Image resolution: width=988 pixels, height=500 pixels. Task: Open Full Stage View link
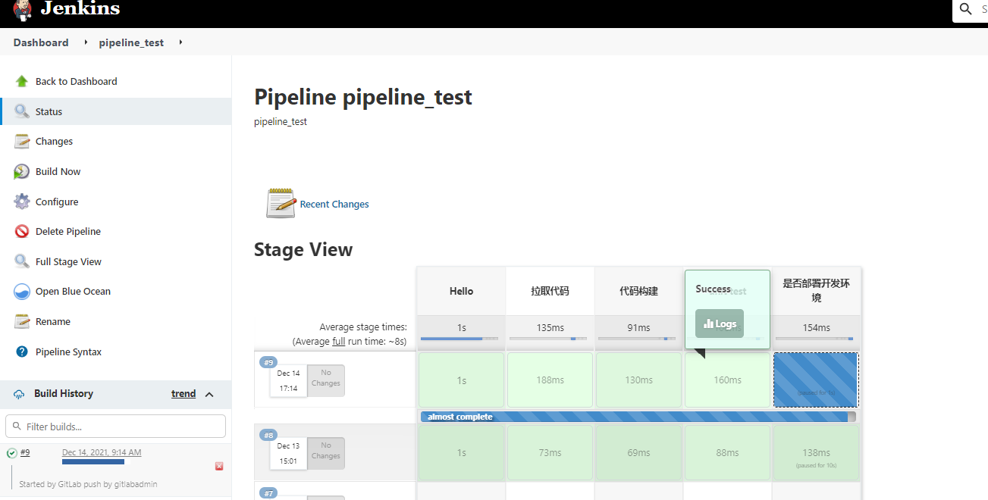(x=68, y=261)
